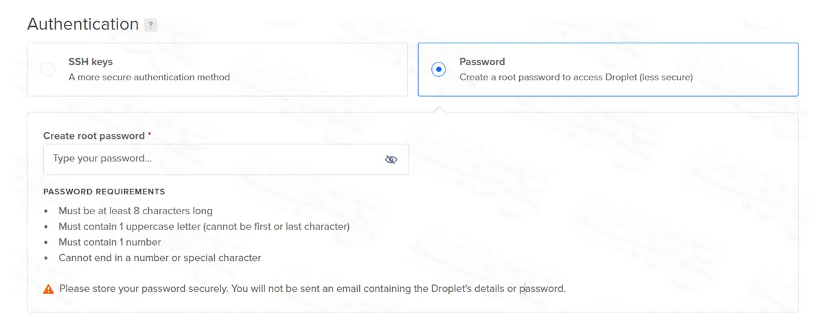Click "Cannot end in a number or special character"

[x=159, y=258]
